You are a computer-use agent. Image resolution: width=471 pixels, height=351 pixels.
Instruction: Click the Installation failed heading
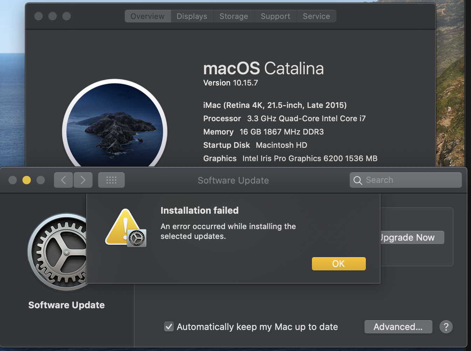[199, 210]
